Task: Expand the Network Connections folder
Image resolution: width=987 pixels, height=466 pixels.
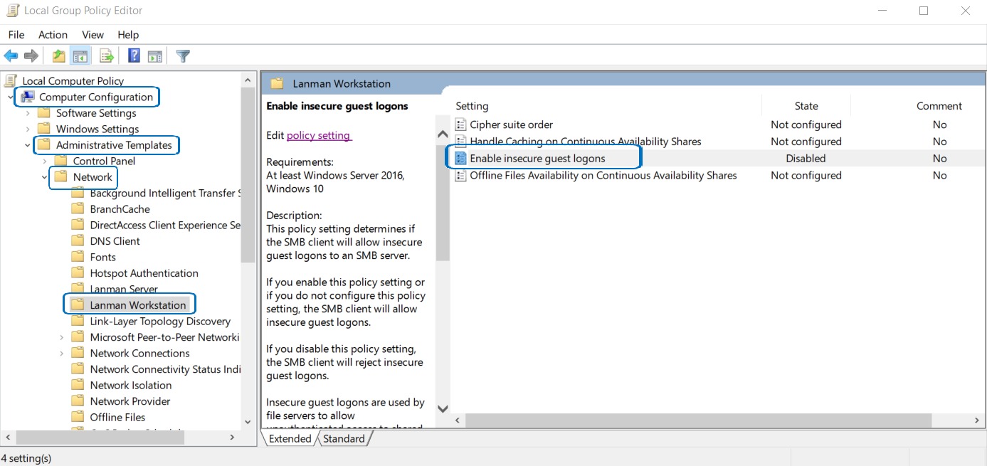Action: coord(62,354)
